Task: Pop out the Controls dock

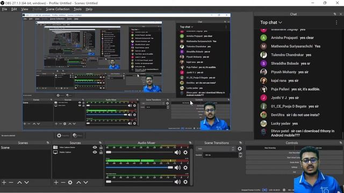Action: click(341, 143)
